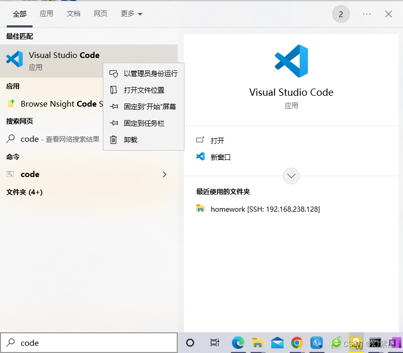Click the Browse Nsight Code app icon
The width and height of the screenshot is (403, 353).
click(x=11, y=104)
